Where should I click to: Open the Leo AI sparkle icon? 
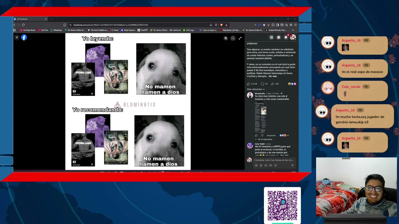(286, 25)
